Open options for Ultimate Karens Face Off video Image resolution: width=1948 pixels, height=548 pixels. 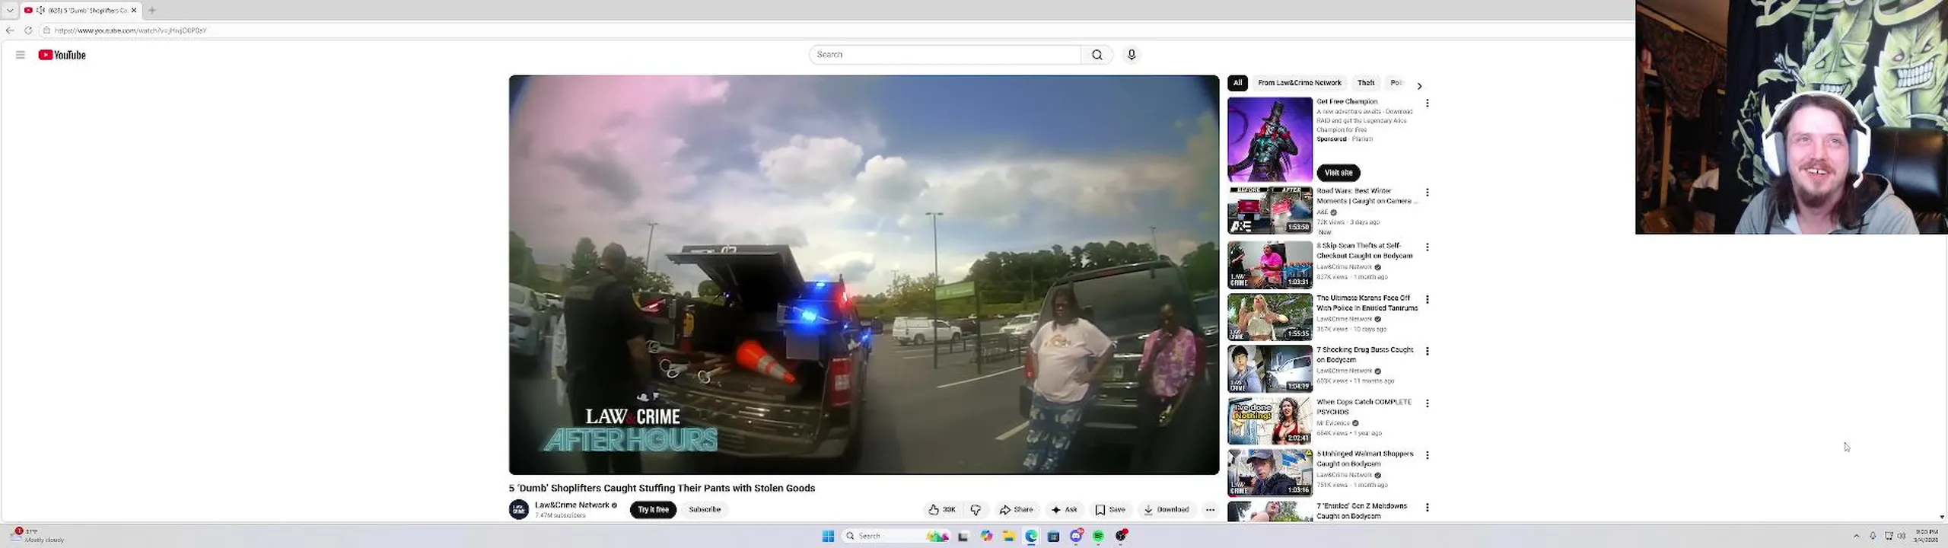tap(1428, 299)
